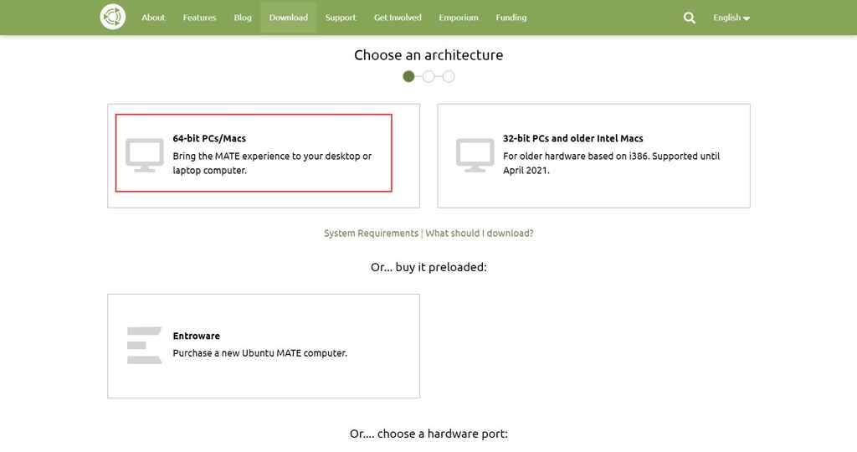Select the Download navigation tab
The width and height of the screenshot is (857, 452).
(x=288, y=18)
